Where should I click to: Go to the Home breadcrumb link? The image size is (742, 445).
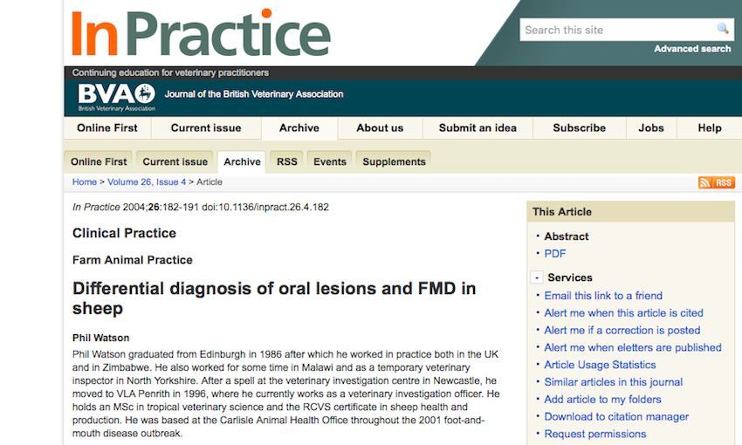[85, 182]
